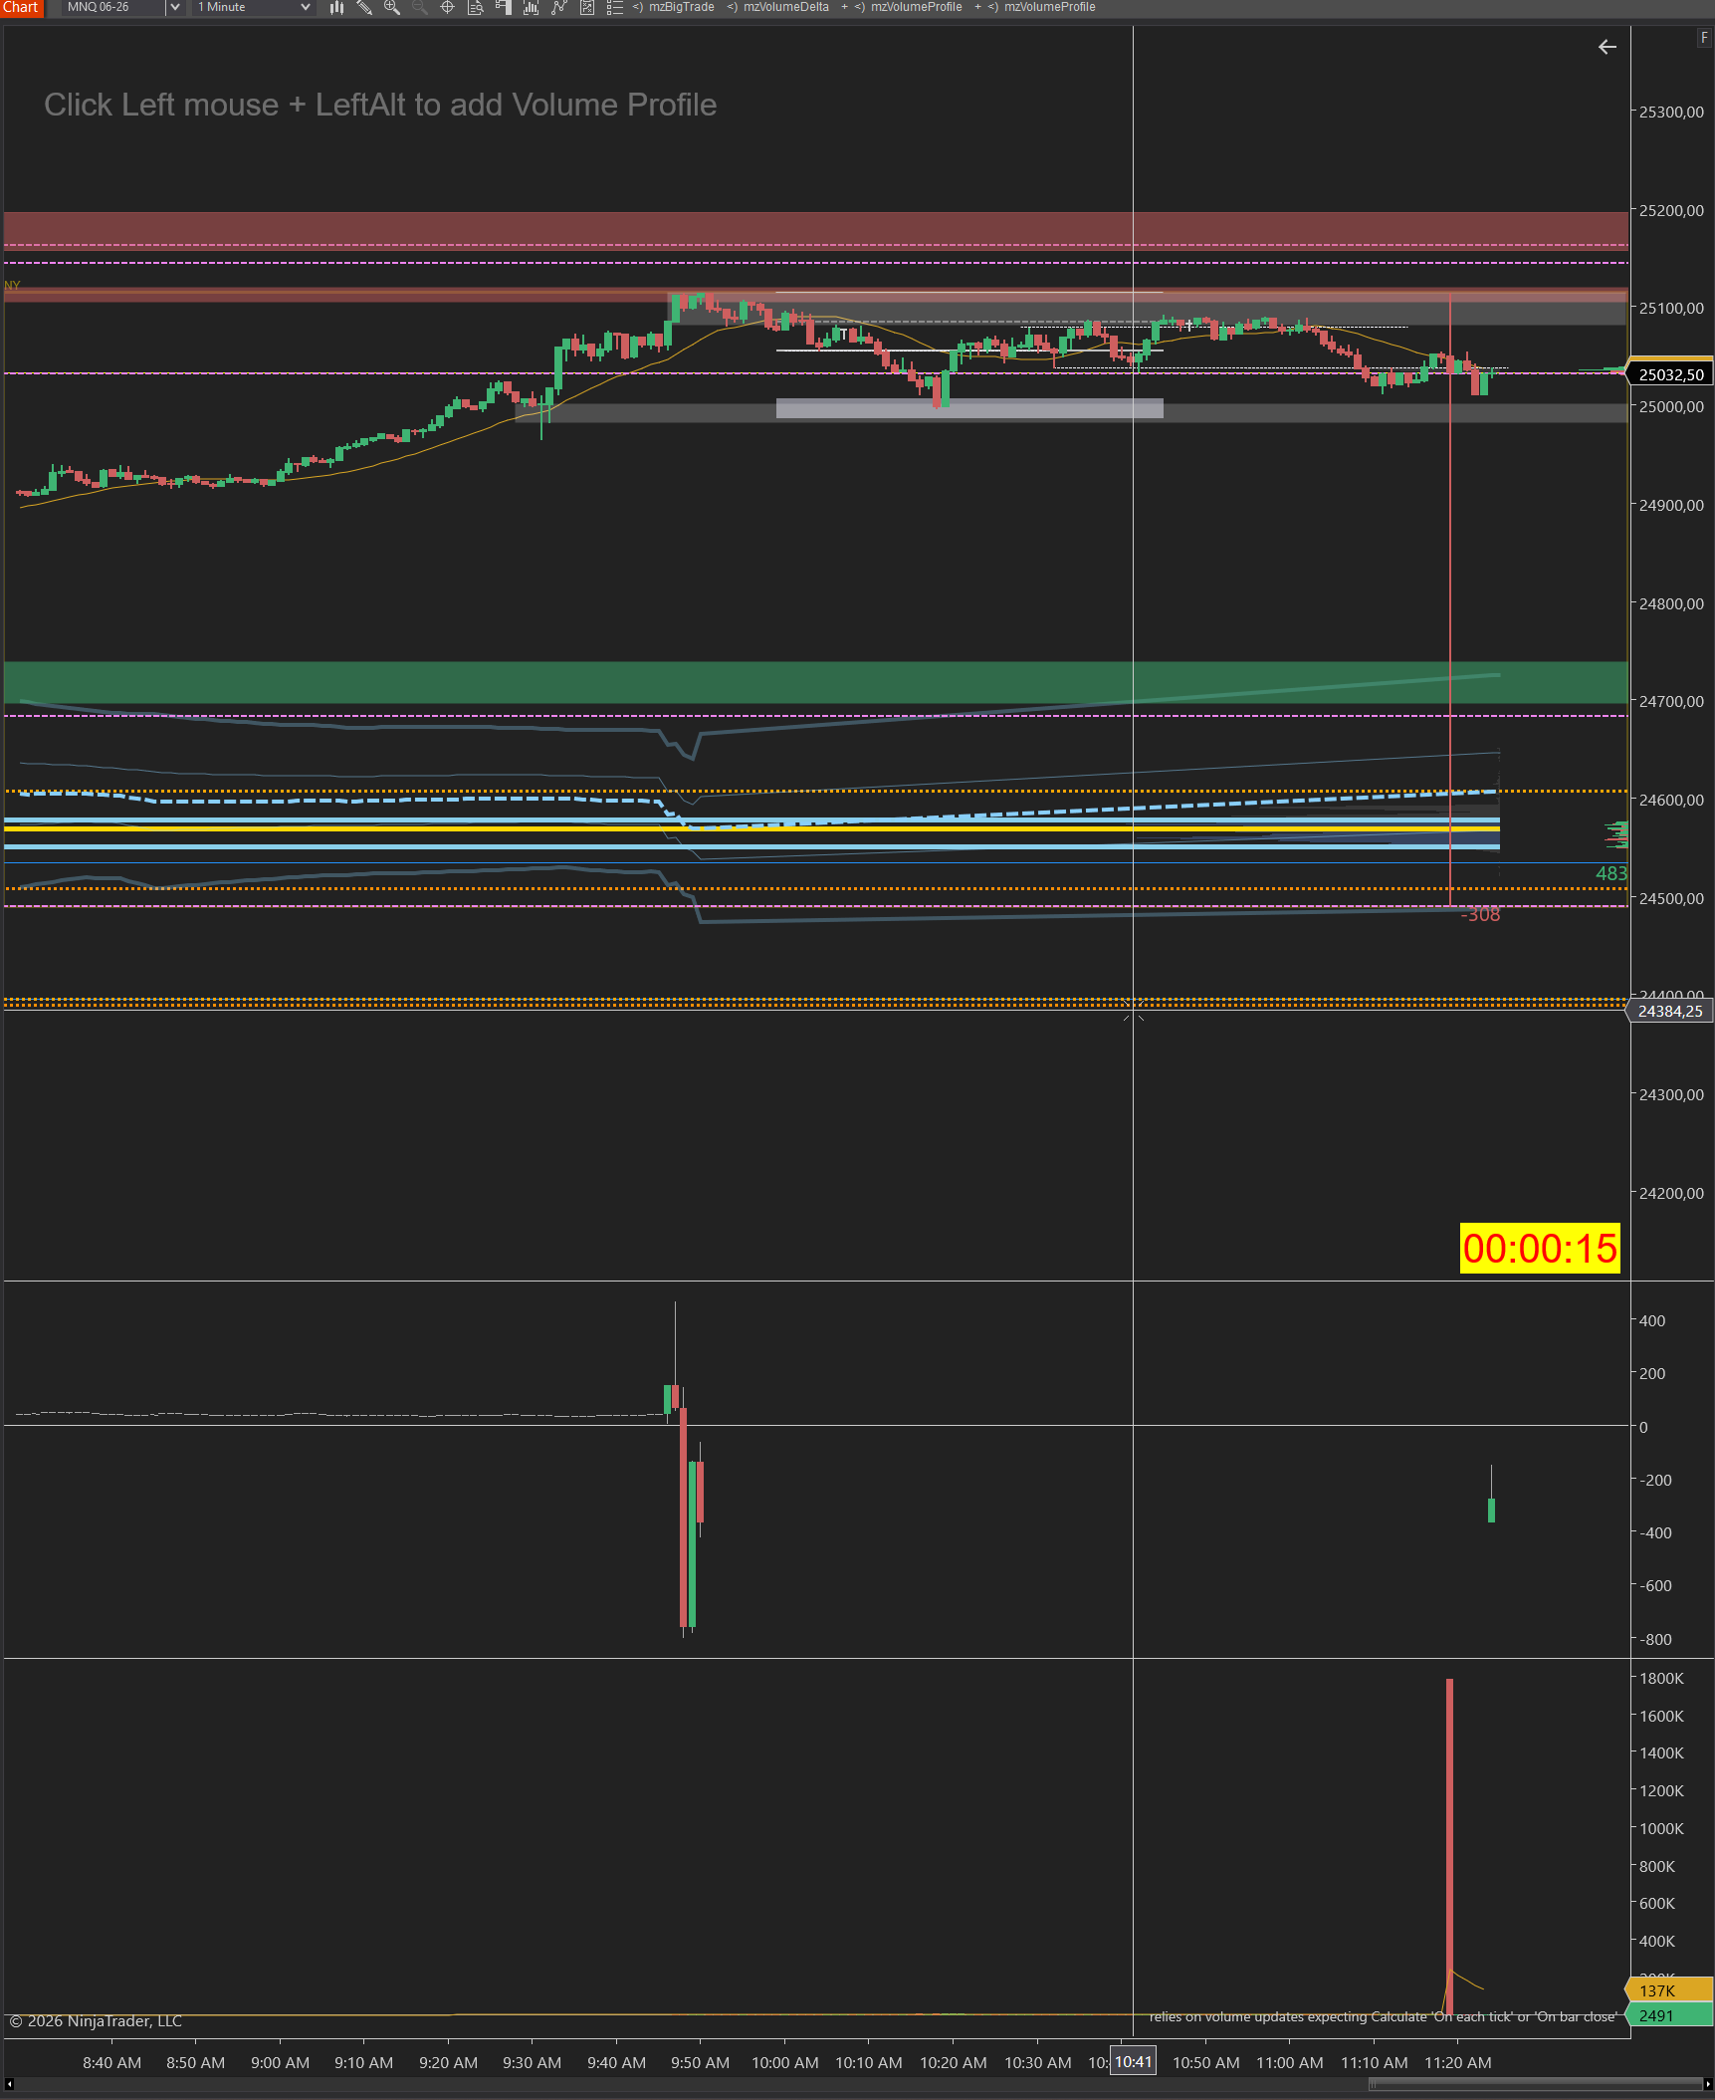
Task: Select the mzVolumeDelta toolbar item
Action: click(x=785, y=8)
